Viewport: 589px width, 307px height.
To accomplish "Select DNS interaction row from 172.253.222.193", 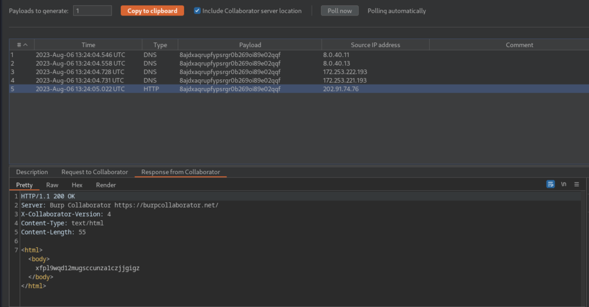I will [299, 72].
